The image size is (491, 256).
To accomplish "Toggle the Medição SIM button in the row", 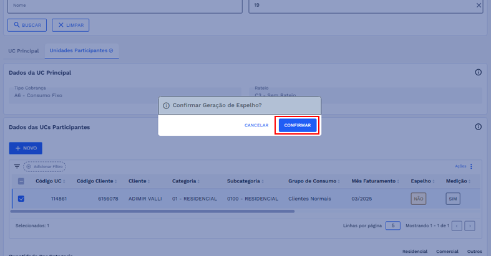I will (452, 199).
